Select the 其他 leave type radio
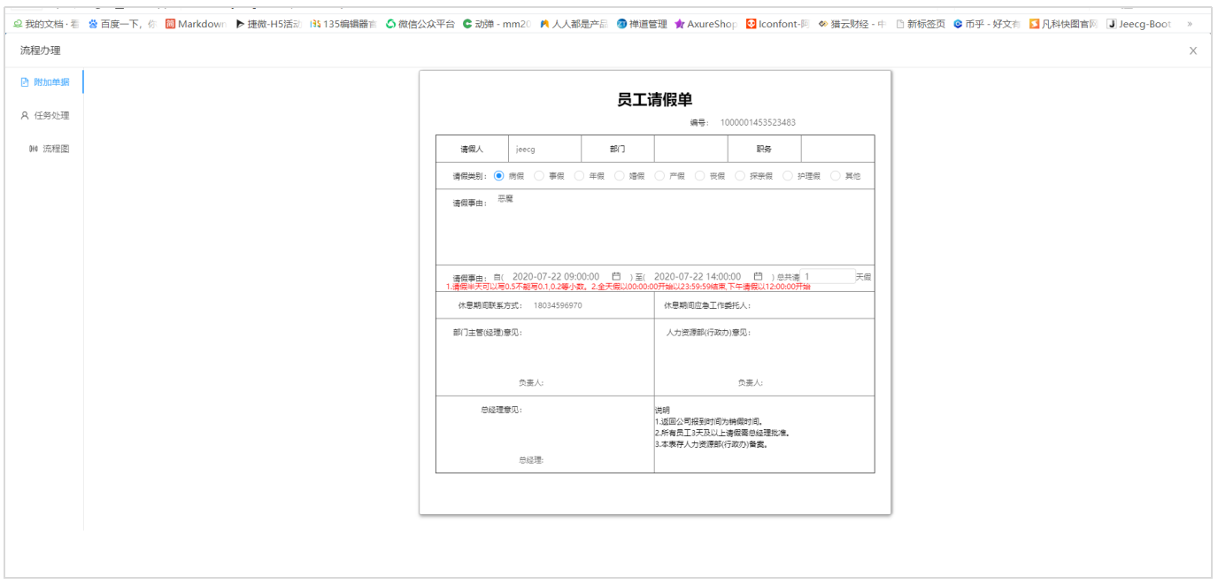The width and height of the screenshot is (1218, 584). pyautogui.click(x=836, y=176)
